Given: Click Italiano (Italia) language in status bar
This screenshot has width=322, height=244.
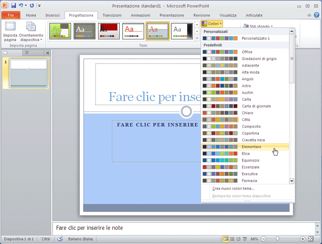Looking at the screenshot, I should [x=80, y=239].
